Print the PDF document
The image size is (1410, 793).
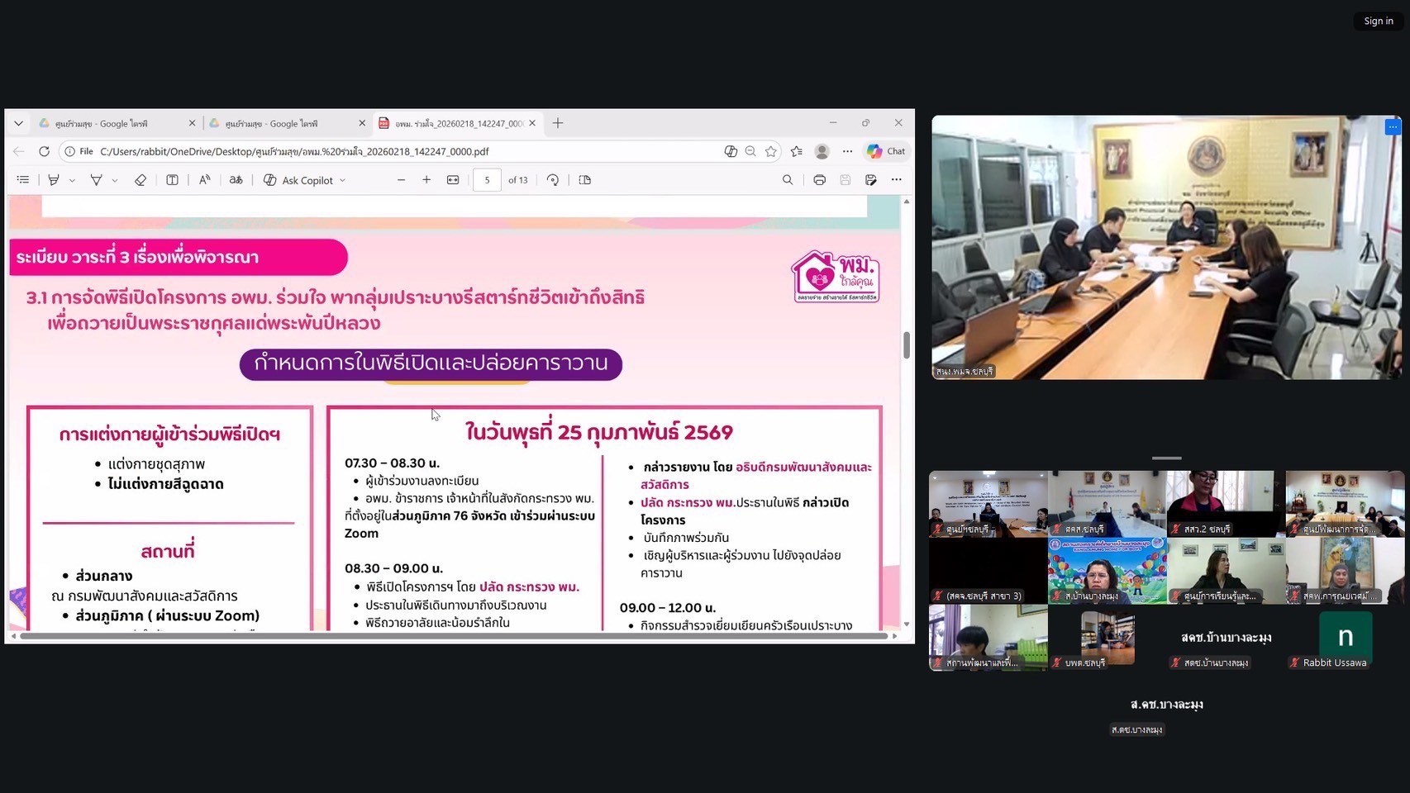[x=819, y=180]
